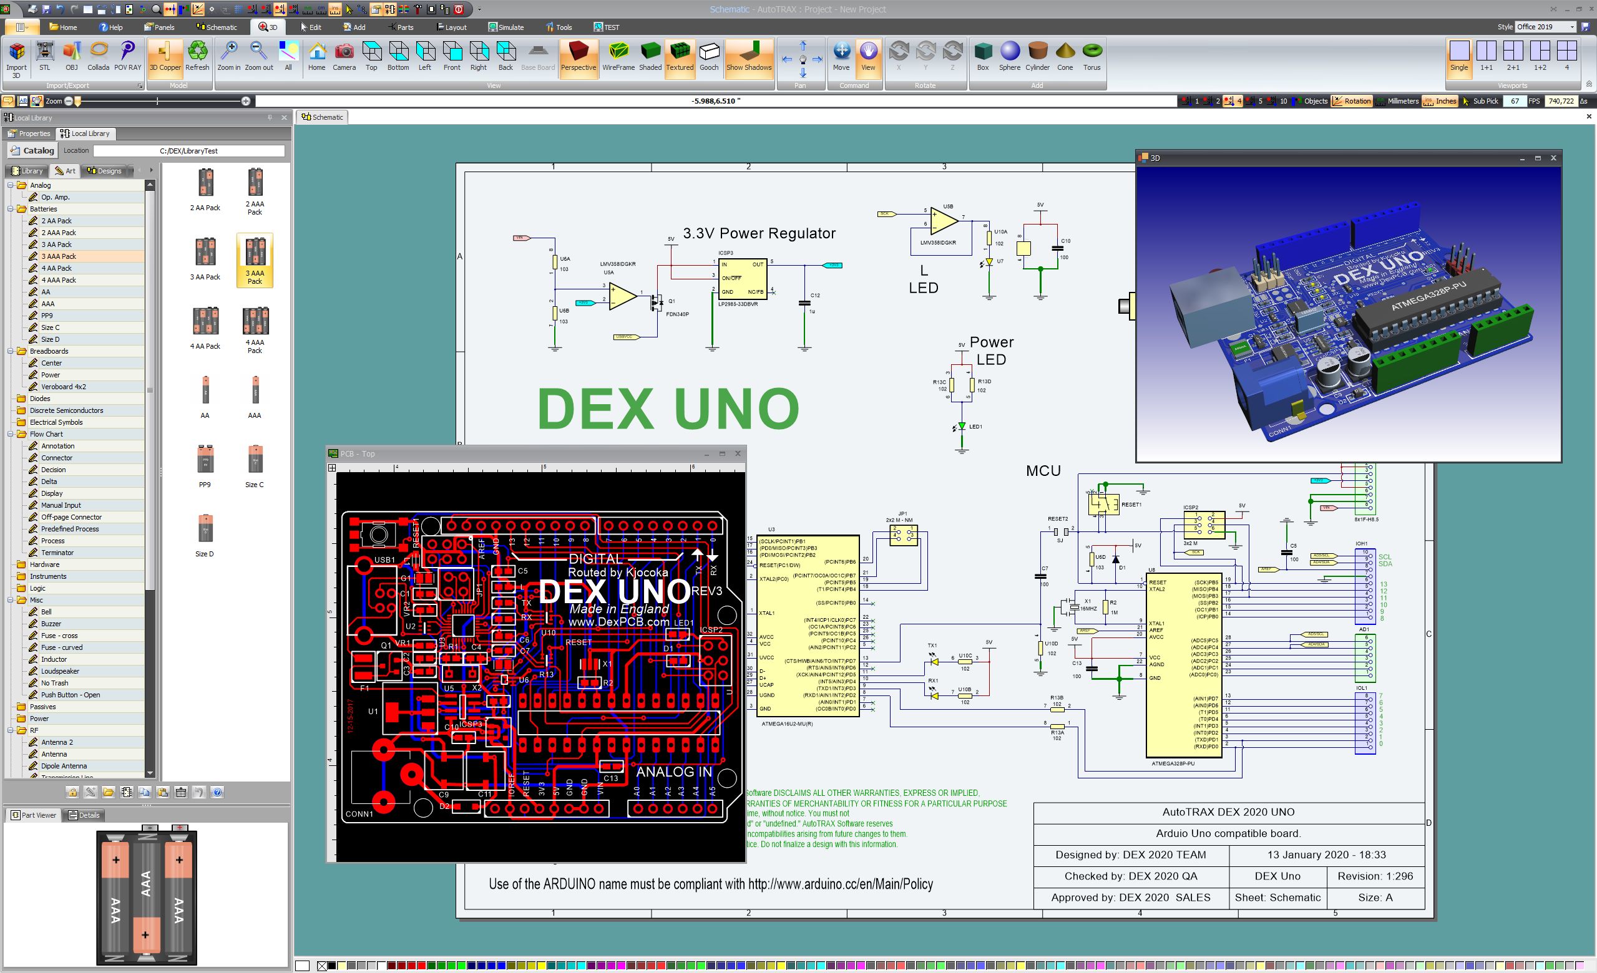Switch units to Millimeters
1597x973 pixels.
click(x=1397, y=101)
